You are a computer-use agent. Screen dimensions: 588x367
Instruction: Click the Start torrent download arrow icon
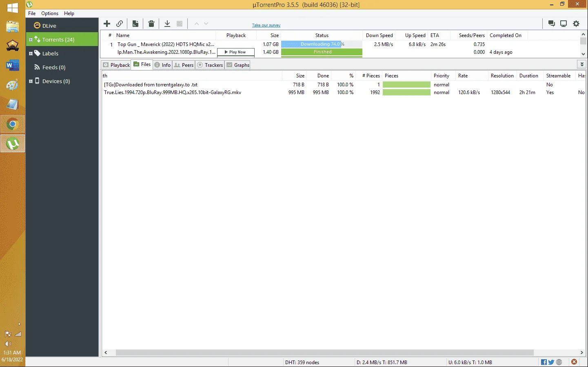(167, 24)
